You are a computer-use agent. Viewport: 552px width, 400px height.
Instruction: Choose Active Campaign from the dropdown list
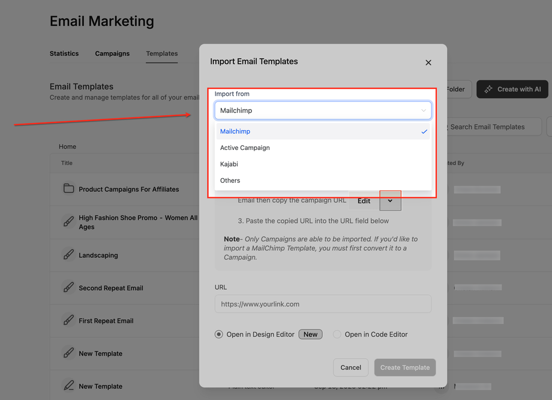point(245,148)
